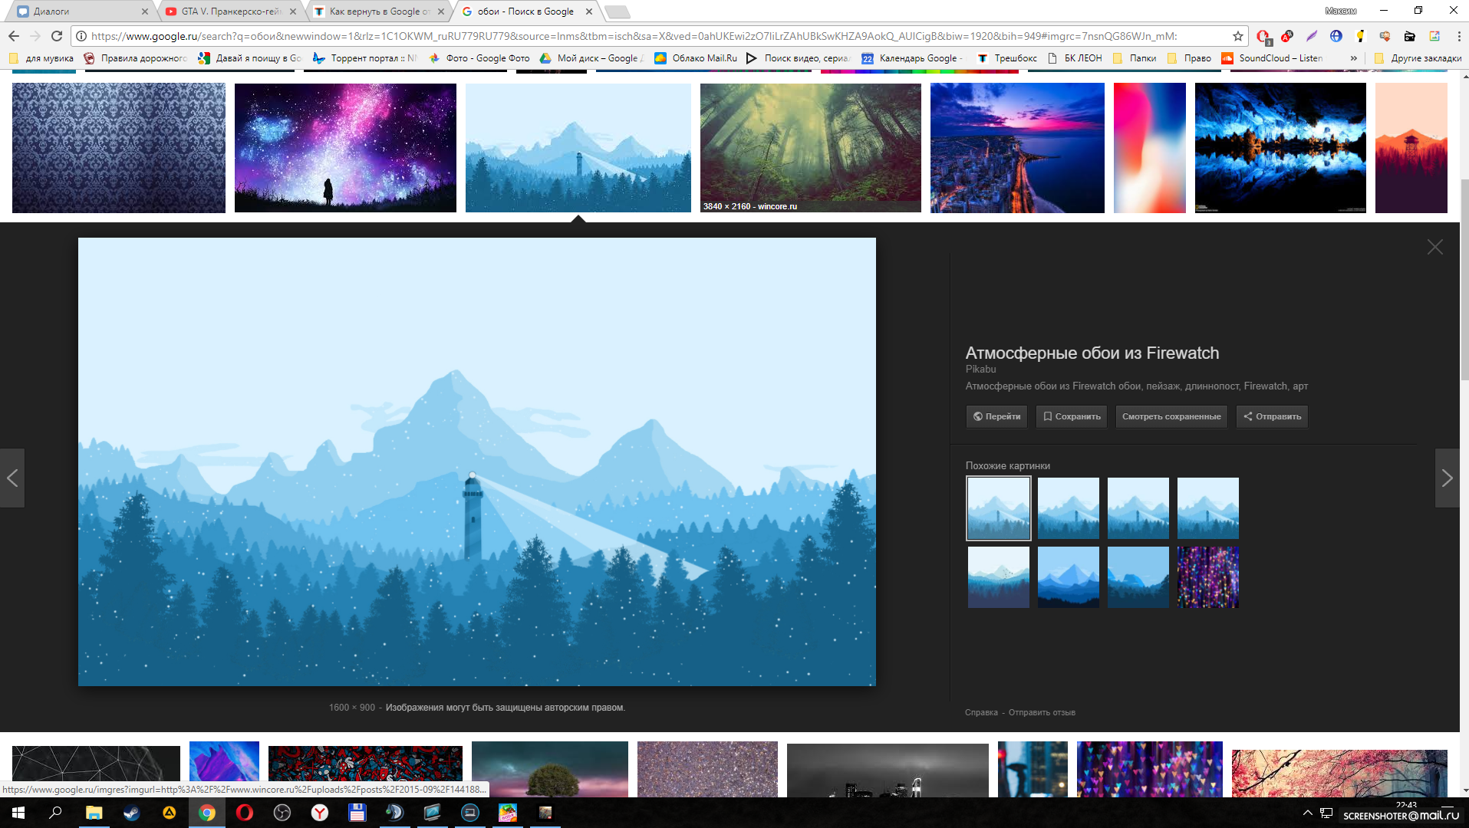Expand hidden bookmarks with the double chevron
The height and width of the screenshot is (828, 1469).
1353,58
